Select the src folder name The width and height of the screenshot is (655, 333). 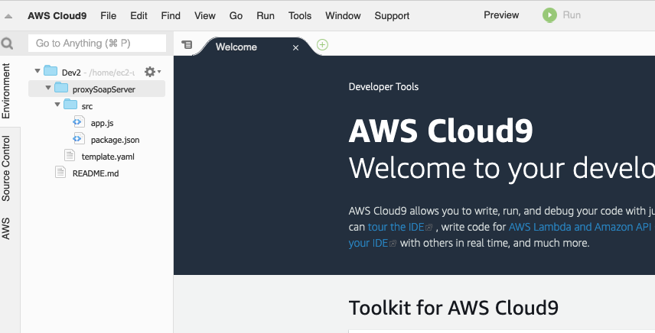(87, 106)
